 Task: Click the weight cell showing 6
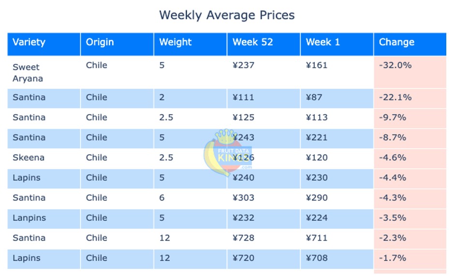pos(162,198)
